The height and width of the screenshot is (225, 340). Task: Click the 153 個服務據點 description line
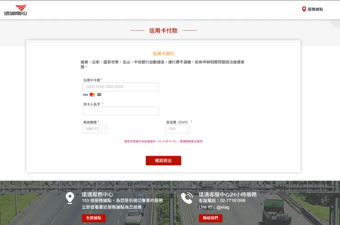coord(122,201)
